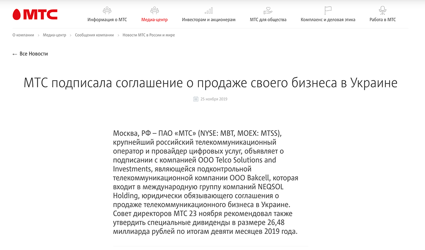Open Комплаенс и деловая этика
425x250 pixels.
coord(328,20)
